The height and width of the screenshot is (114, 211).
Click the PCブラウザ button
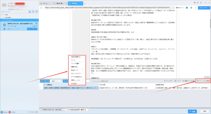pos(203,8)
